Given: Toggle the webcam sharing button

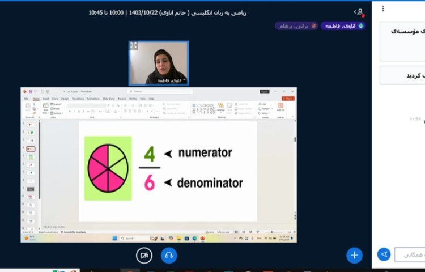Looking at the screenshot, I should pyautogui.click(x=144, y=256).
